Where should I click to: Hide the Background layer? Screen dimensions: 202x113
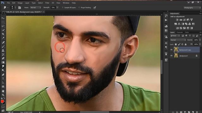point(171,56)
